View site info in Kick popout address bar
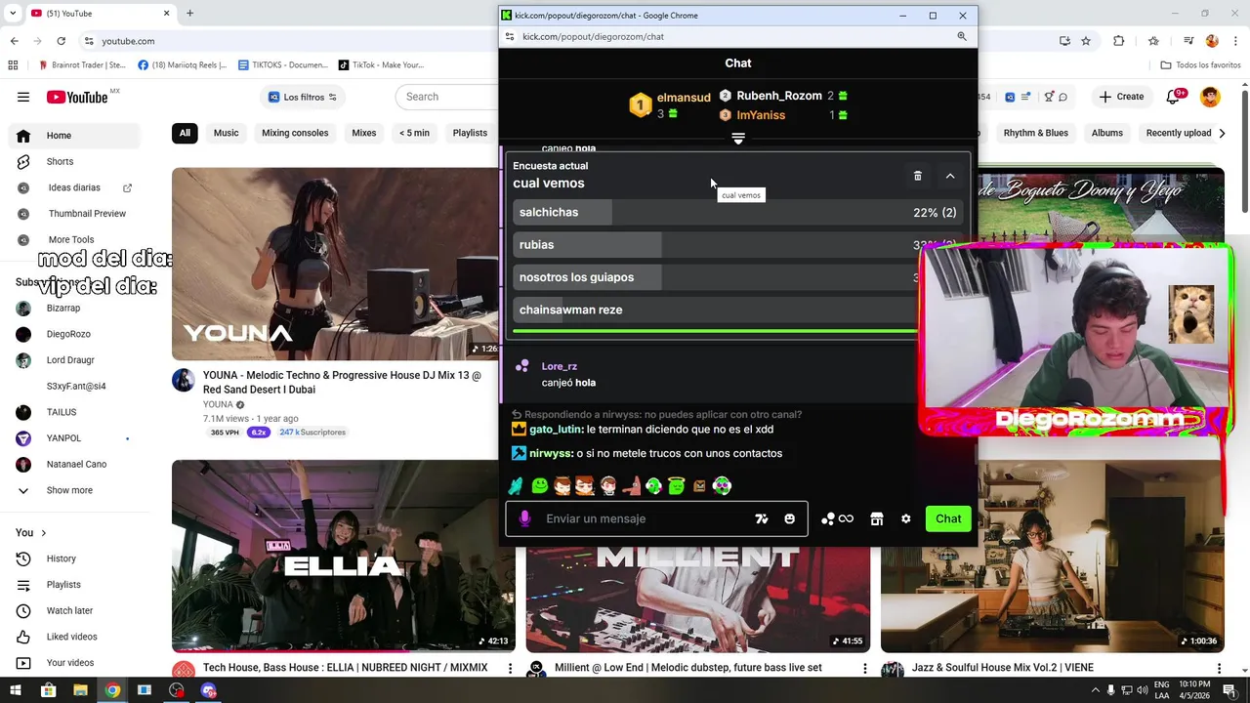 tap(509, 36)
